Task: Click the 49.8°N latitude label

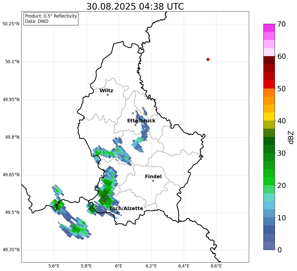Action: tap(13, 137)
